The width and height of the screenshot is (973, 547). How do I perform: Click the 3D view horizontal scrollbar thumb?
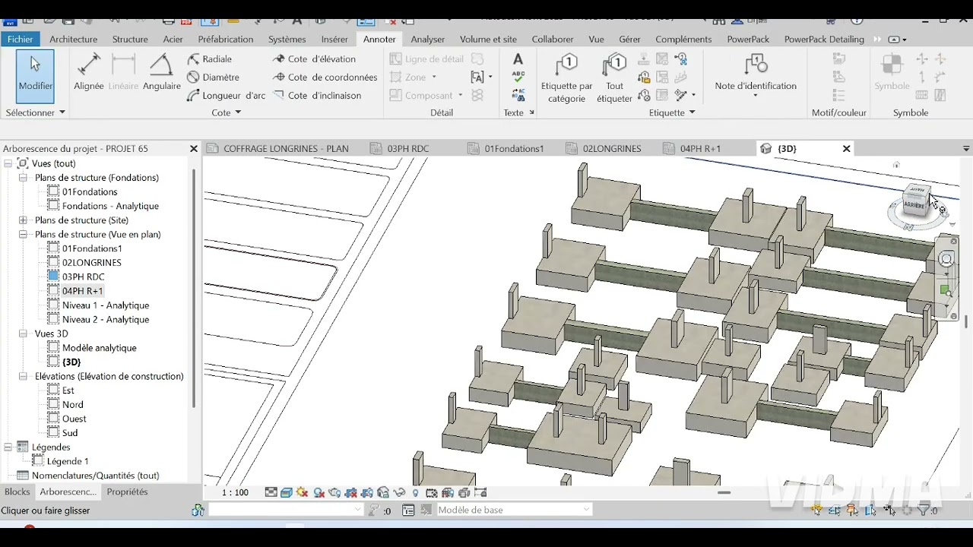[724, 492]
